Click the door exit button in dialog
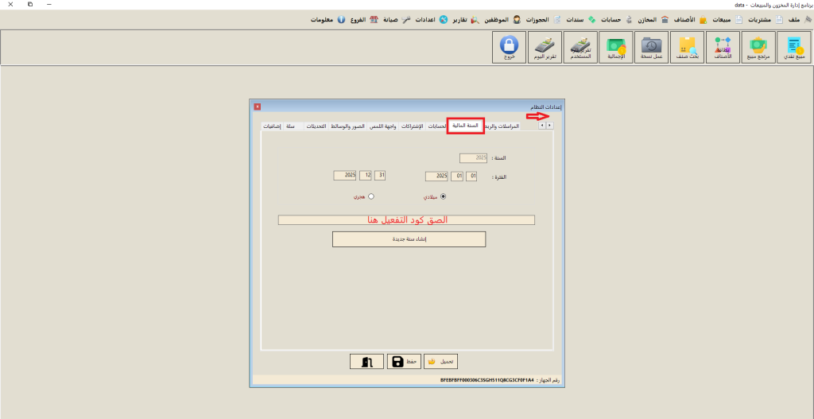The height and width of the screenshot is (419, 814). click(x=366, y=362)
